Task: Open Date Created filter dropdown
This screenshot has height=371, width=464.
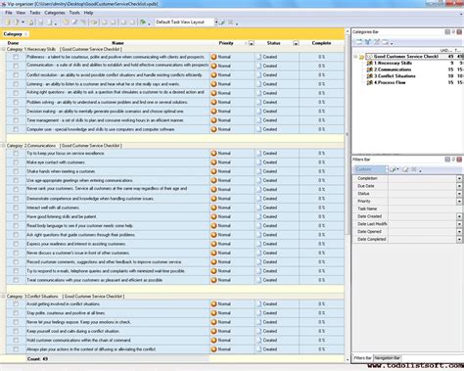Action: click(459, 216)
